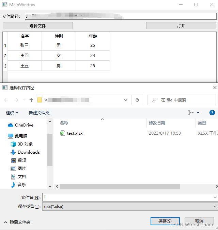The height and width of the screenshot is (230, 218).
Task: Select the 年龄 column header
Action: (x=93, y=36)
